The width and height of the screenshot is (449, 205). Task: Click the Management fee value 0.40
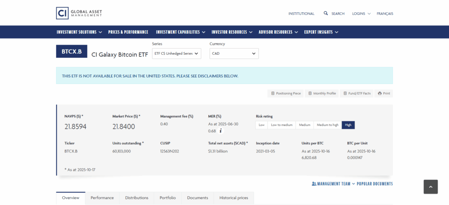tap(164, 124)
